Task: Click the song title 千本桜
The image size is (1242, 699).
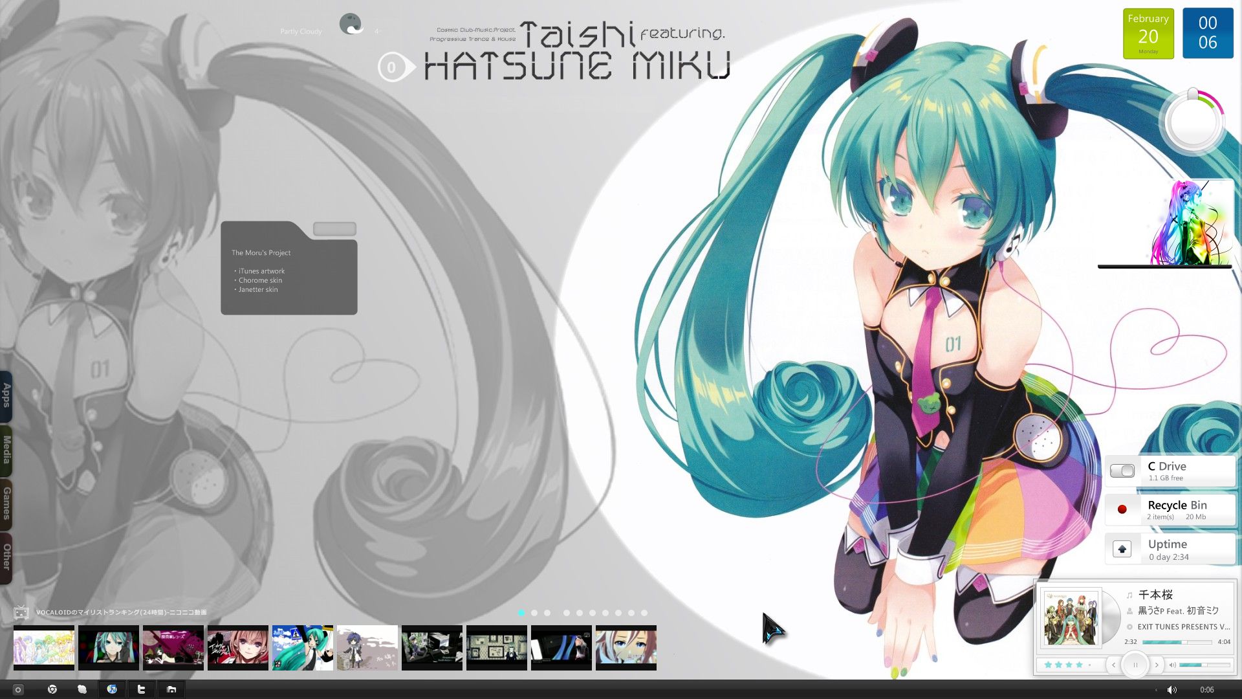Action: click(x=1155, y=595)
